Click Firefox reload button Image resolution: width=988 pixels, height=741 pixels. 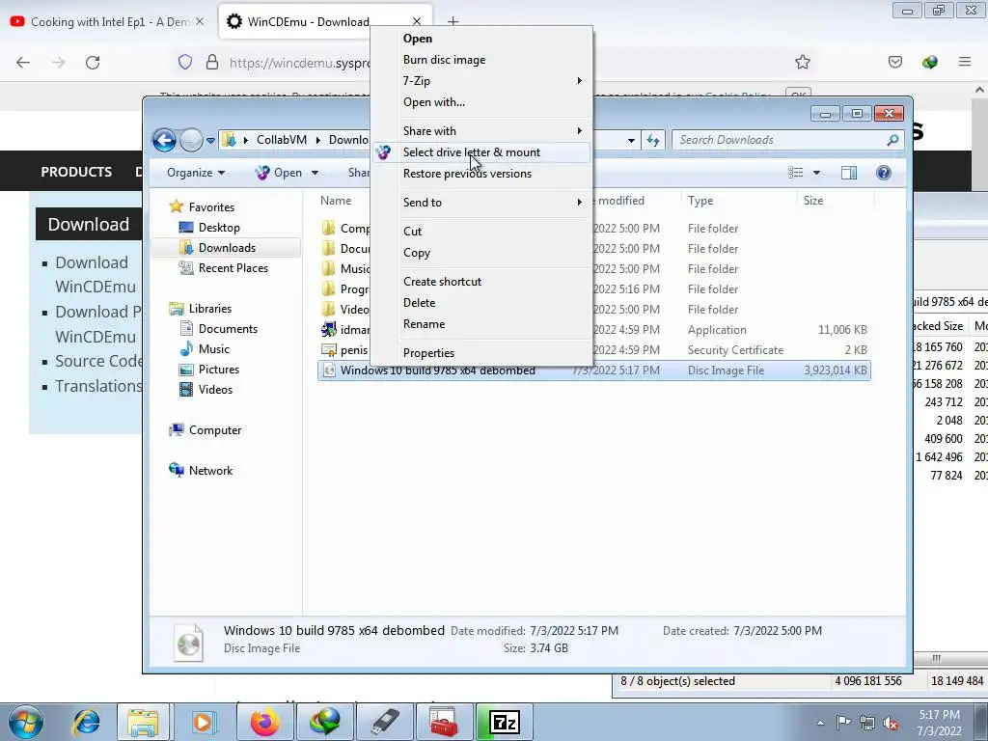click(x=93, y=63)
